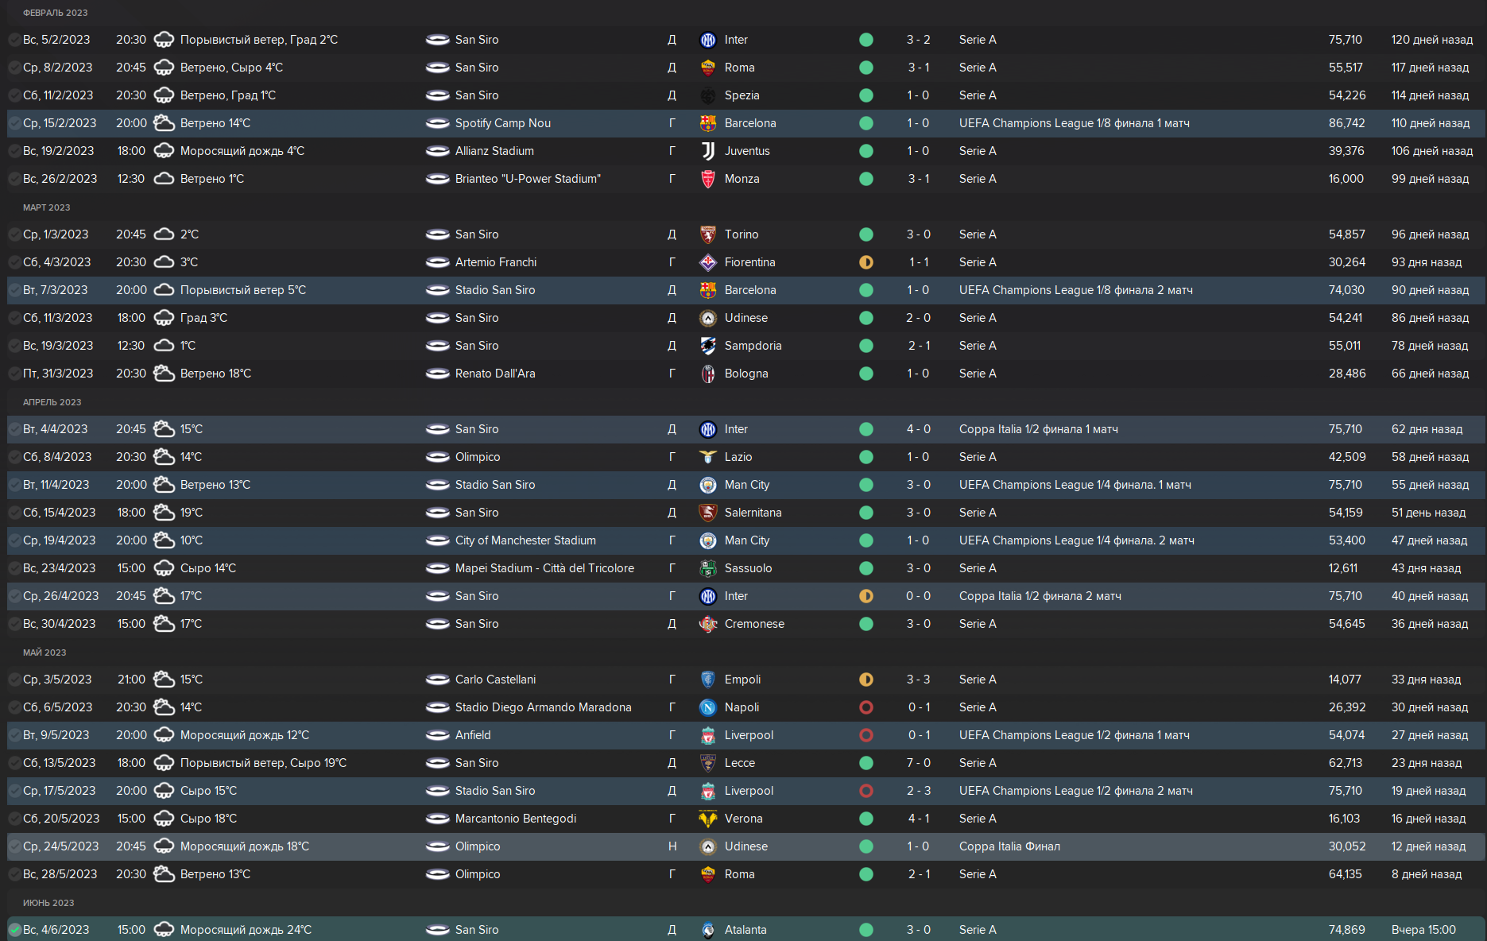The width and height of the screenshot is (1487, 941).
Task: Click the stadium icon beside Anfield
Action: (x=438, y=735)
